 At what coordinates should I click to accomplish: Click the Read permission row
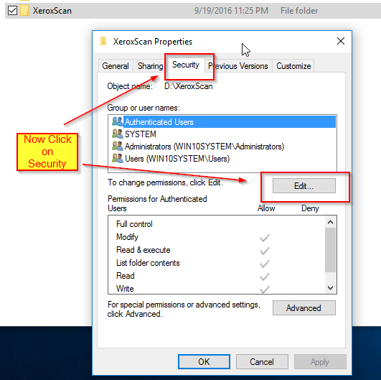click(x=216, y=276)
